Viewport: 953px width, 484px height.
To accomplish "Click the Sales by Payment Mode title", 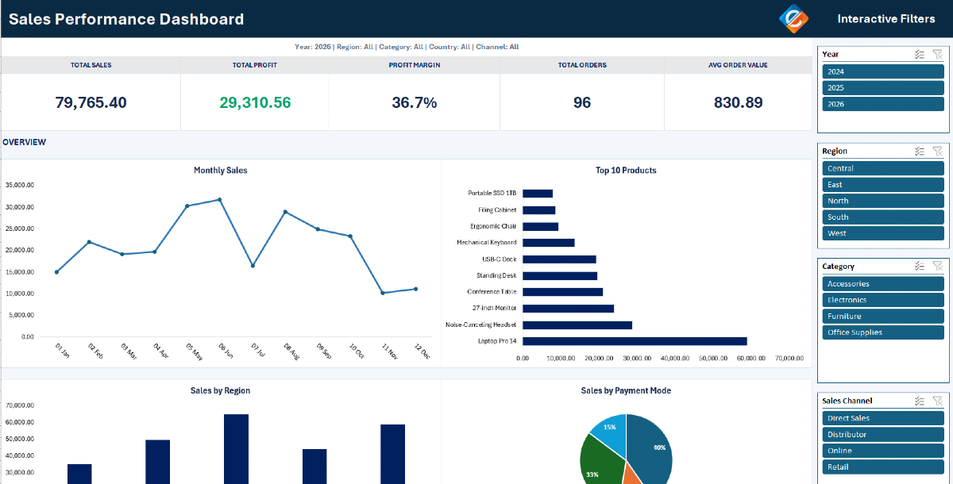I will (x=626, y=390).
